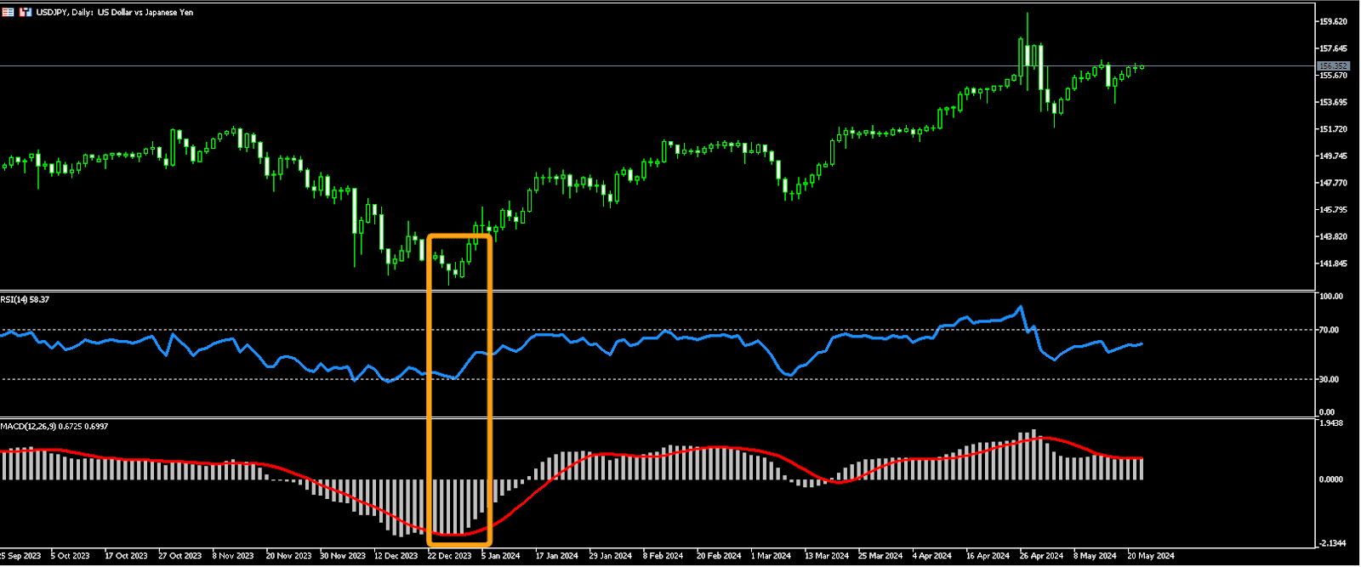Click the 8 Feb 2024 date label

tap(663, 556)
